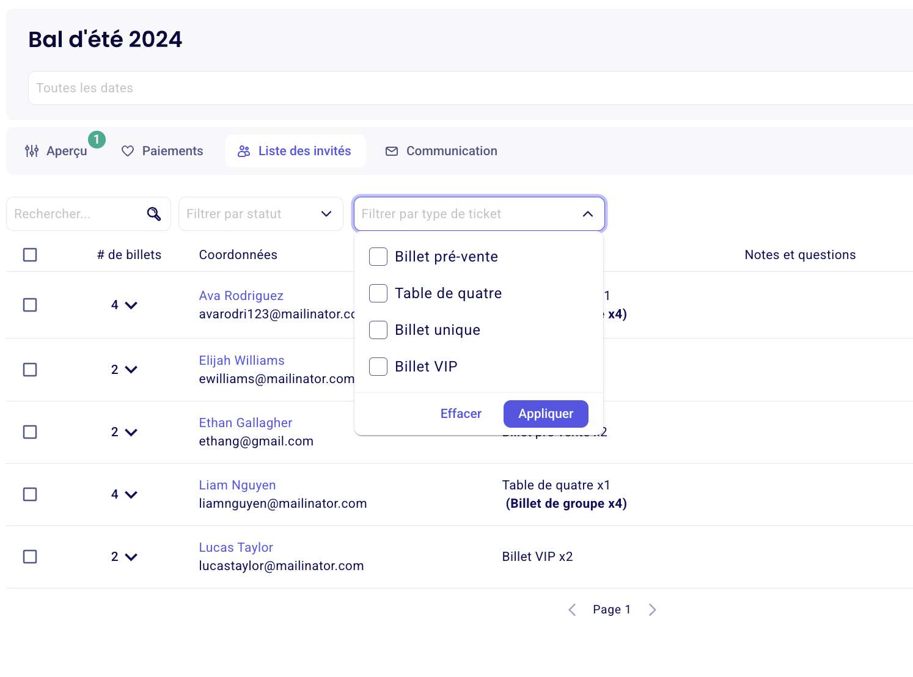Click the Page 1 indicator

[612, 610]
